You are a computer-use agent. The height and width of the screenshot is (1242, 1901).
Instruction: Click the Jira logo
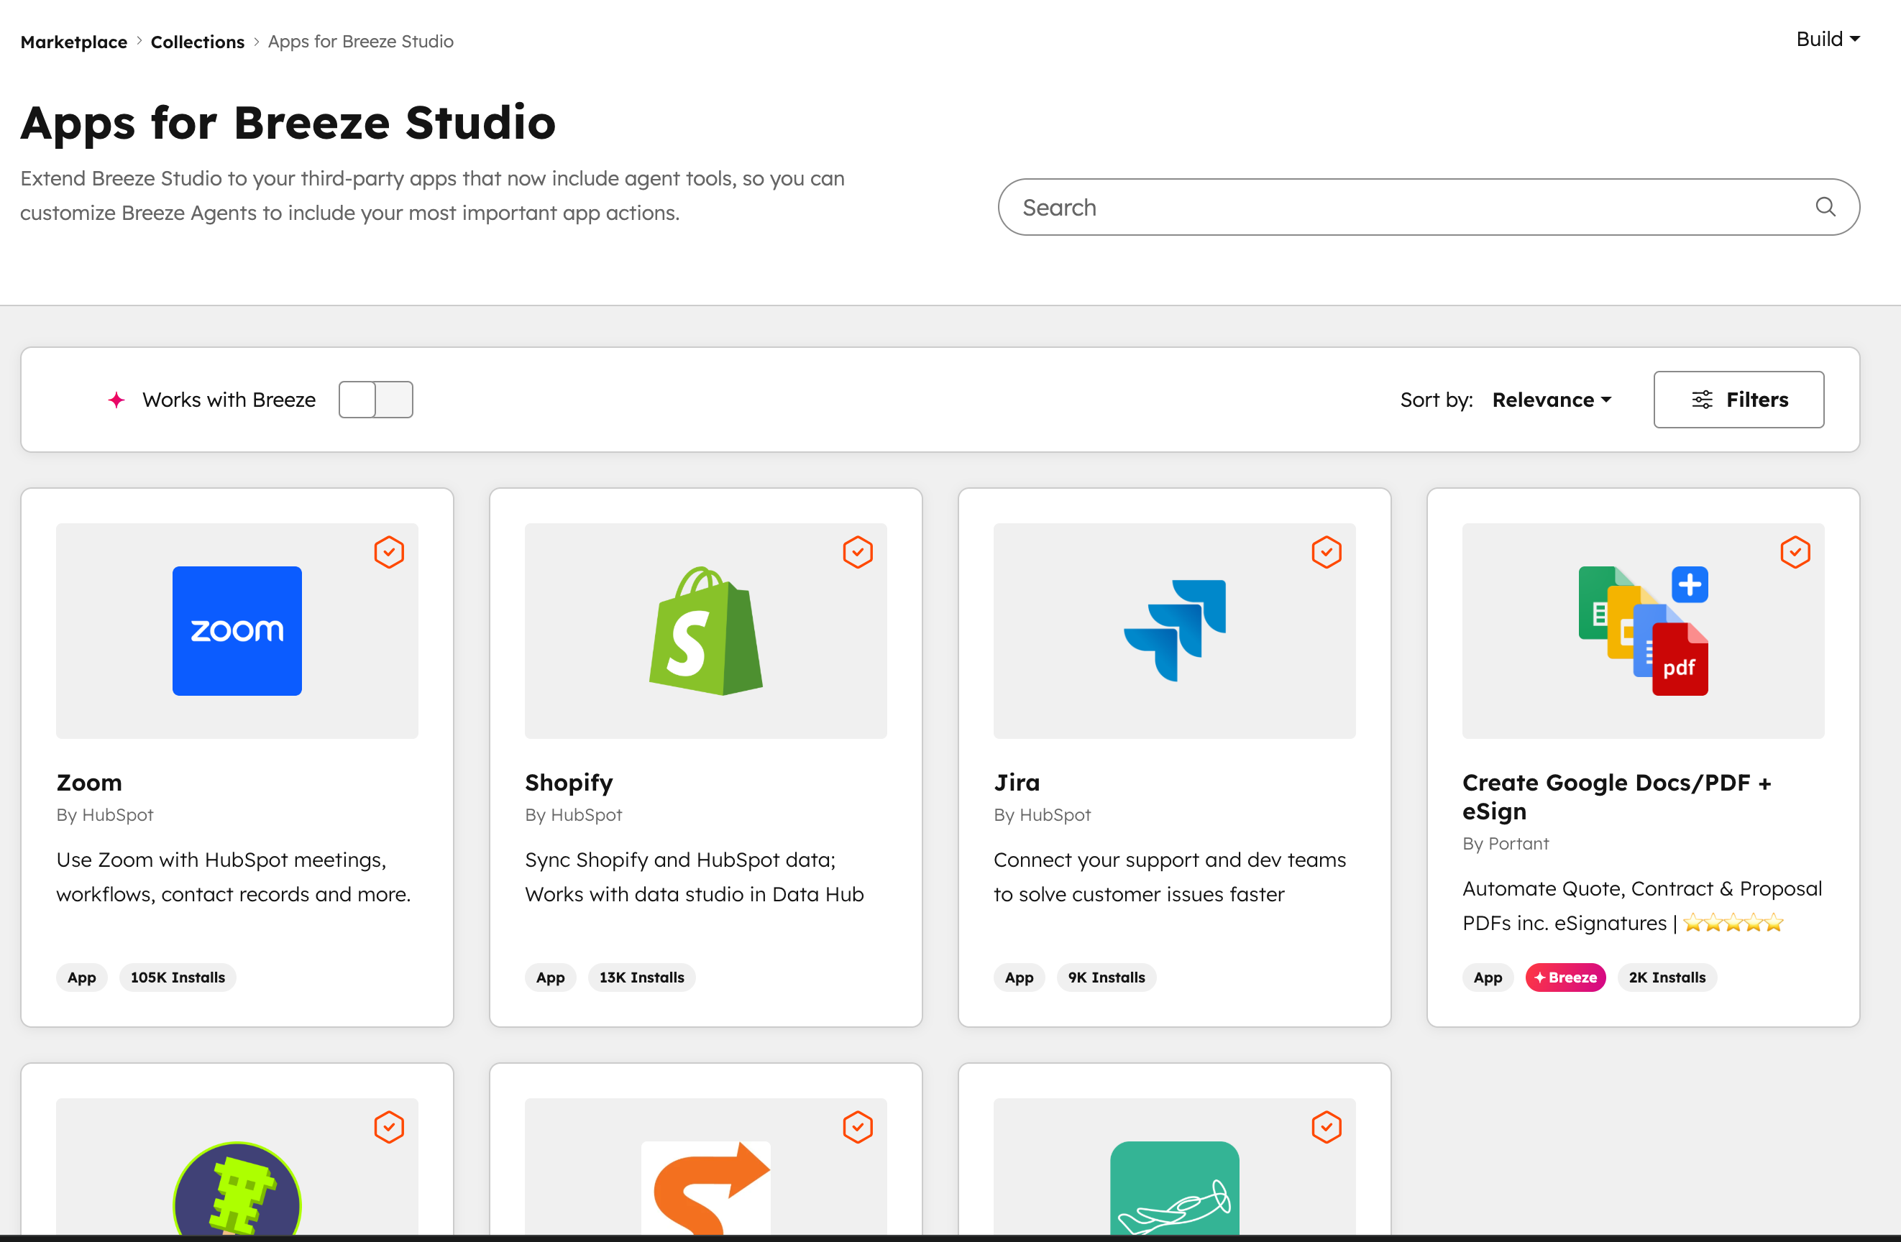1174,630
